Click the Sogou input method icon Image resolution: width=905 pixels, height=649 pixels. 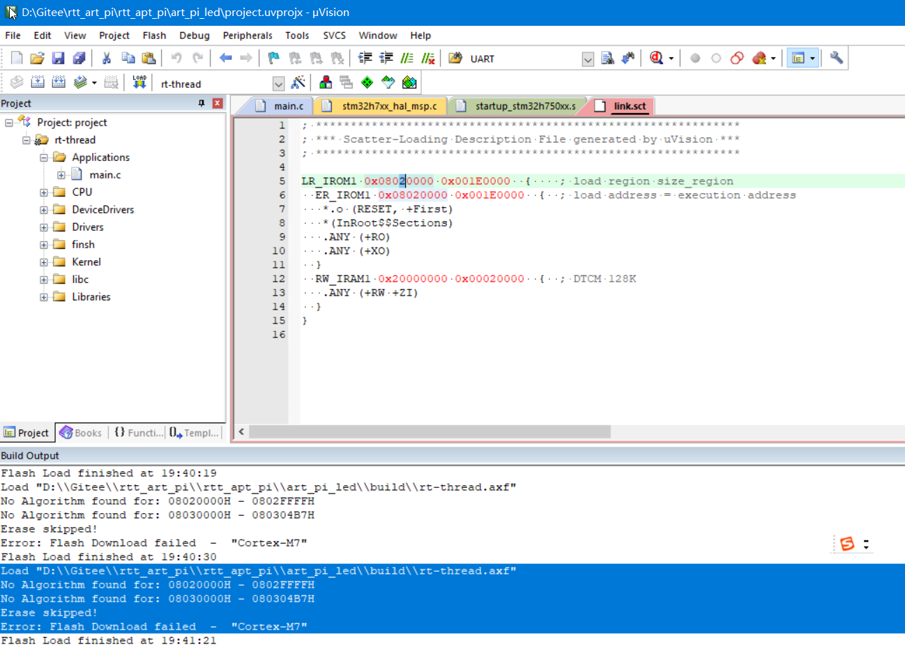coord(847,544)
